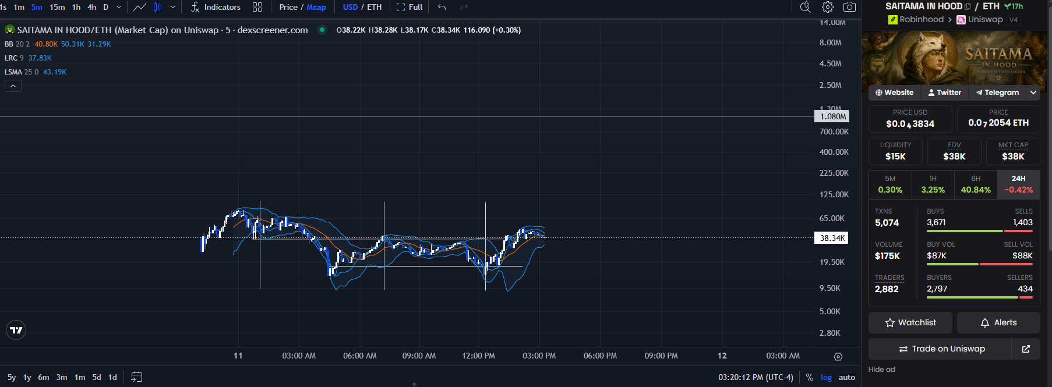Click the buy volume versus sell volume bar

pyautogui.click(x=980, y=264)
